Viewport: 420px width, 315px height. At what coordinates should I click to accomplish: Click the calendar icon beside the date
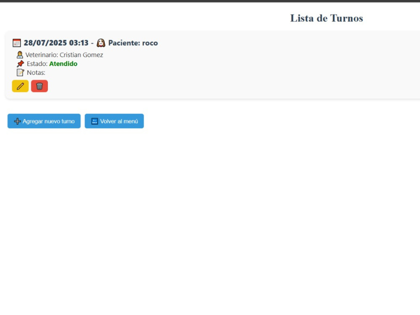click(17, 43)
